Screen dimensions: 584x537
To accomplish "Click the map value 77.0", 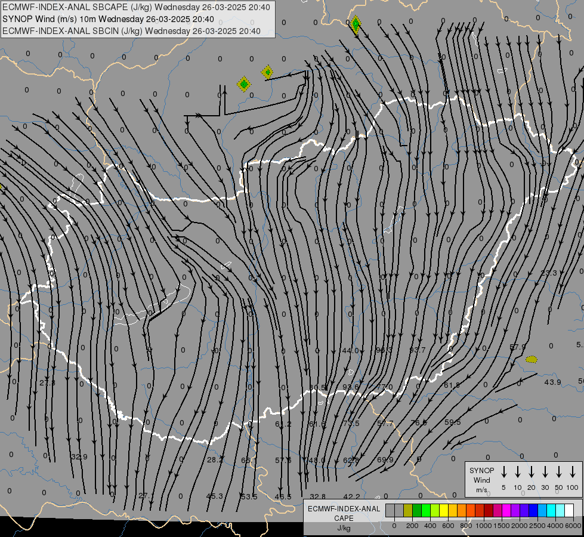I will 385,387.
